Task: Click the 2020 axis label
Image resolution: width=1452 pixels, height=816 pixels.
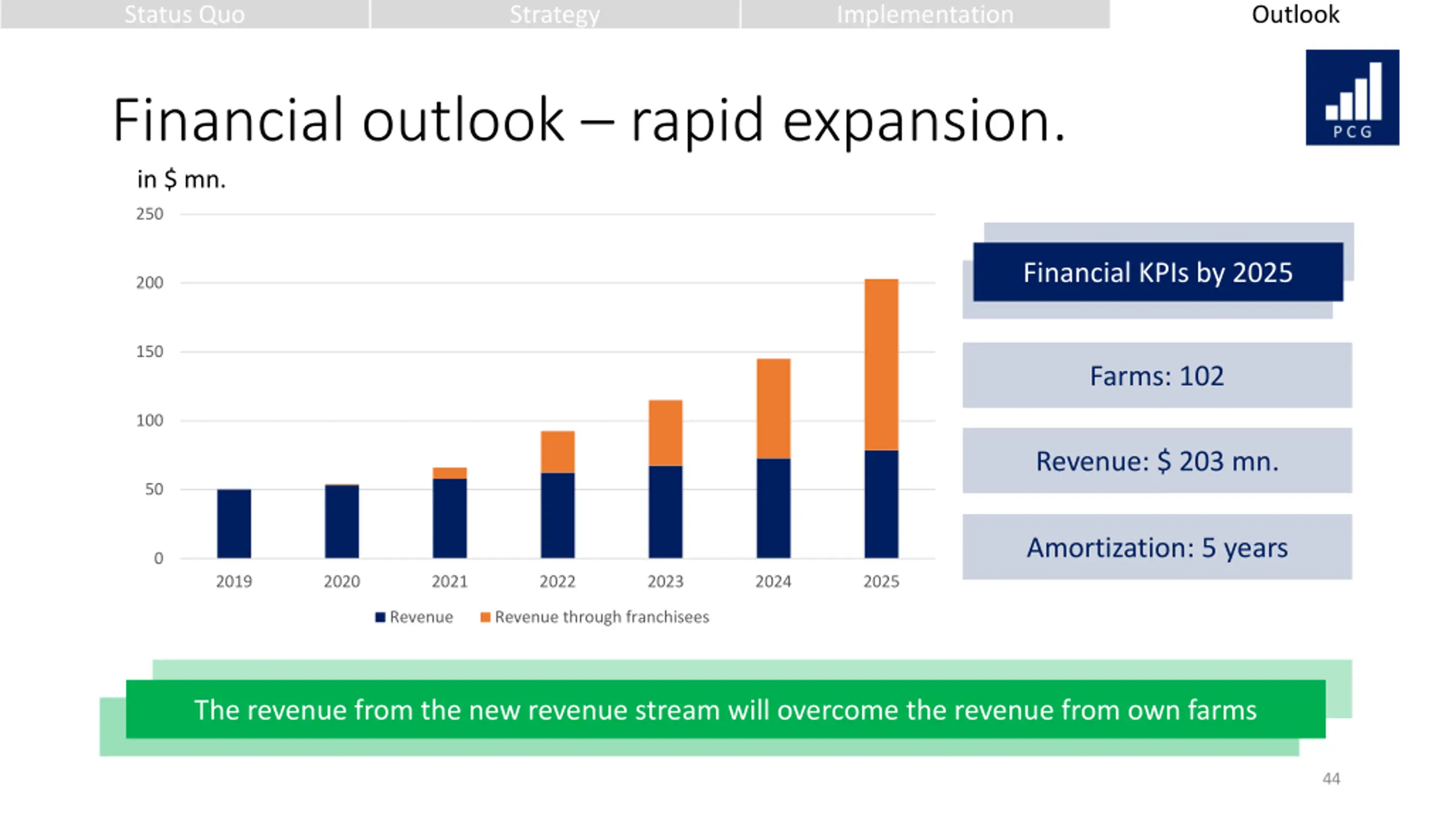Action: 341,582
